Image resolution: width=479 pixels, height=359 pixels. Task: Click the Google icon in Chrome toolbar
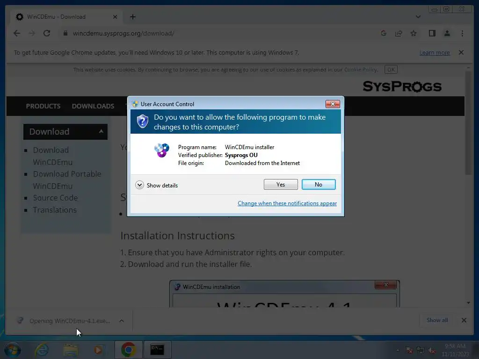[384, 33]
